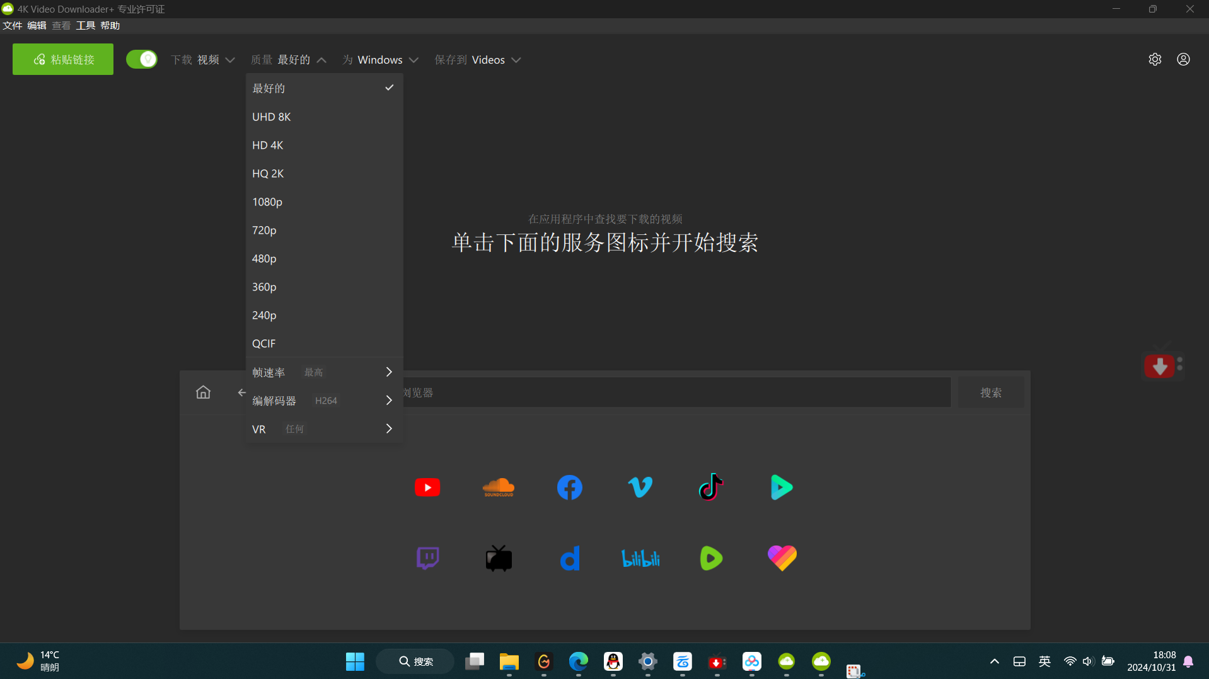Screen dimensions: 1209x679
Task: Click the red floating download widget
Action: tap(1159, 366)
